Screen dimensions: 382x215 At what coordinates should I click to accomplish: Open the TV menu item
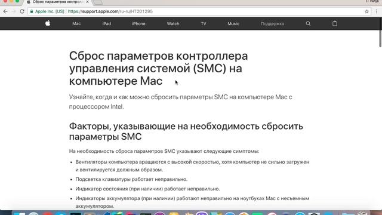pos(204,24)
